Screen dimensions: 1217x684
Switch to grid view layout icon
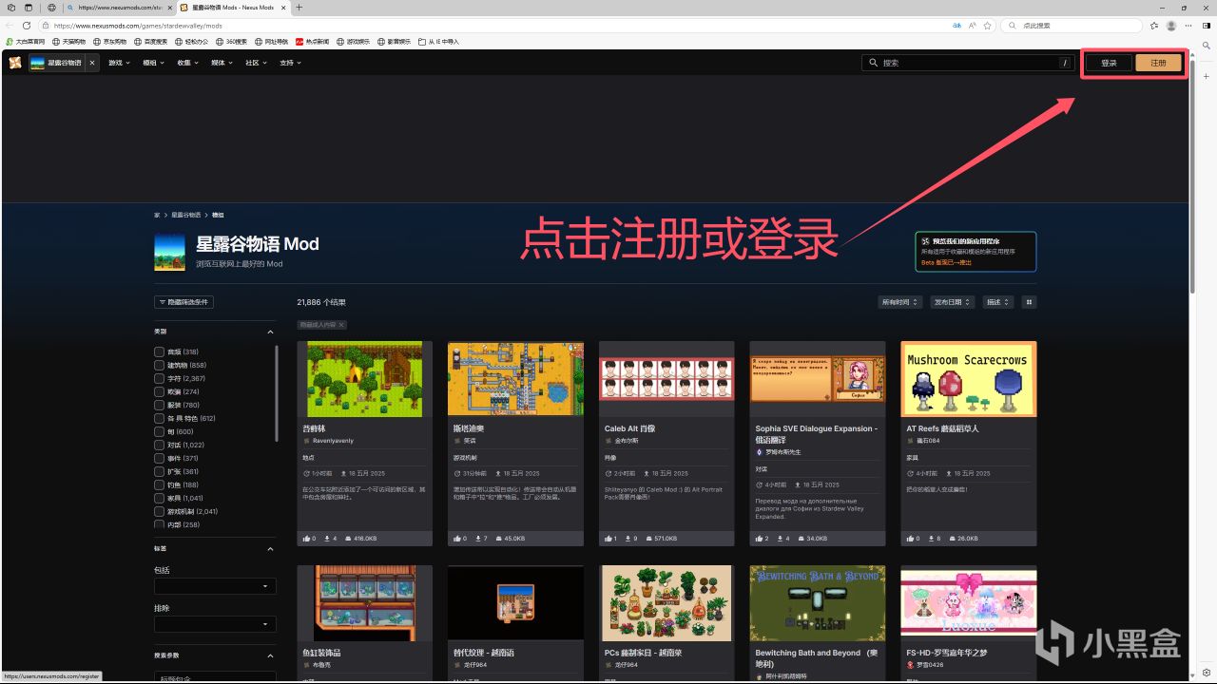(1030, 302)
